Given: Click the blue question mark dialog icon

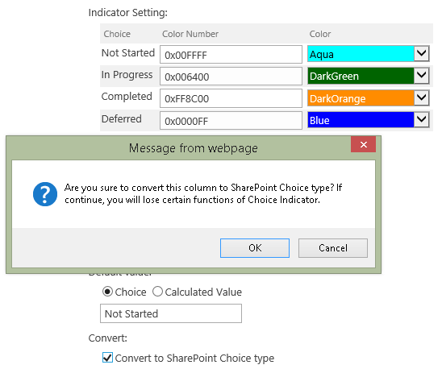Looking at the screenshot, I should [45, 194].
